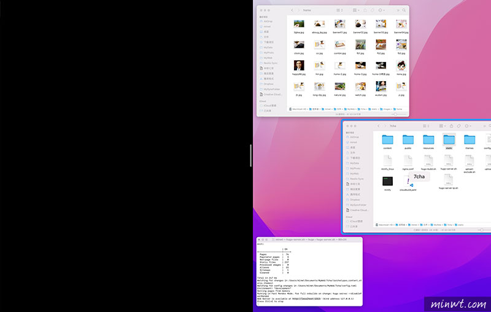Screen dimensions: 491x312
Task: Select watch.jpg thumbnail in home window
Action: (360, 86)
